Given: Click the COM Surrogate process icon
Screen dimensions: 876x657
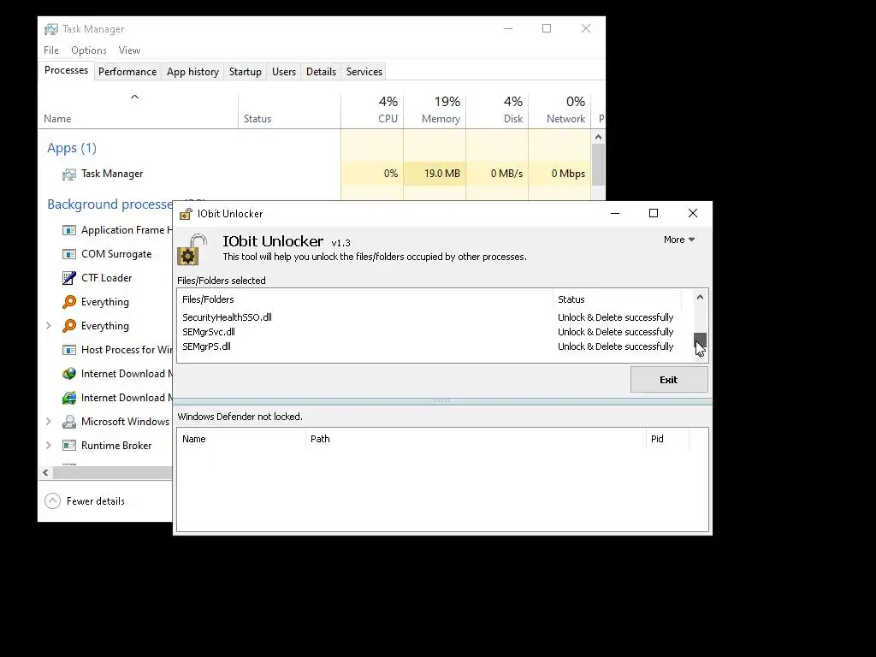Looking at the screenshot, I should [69, 254].
